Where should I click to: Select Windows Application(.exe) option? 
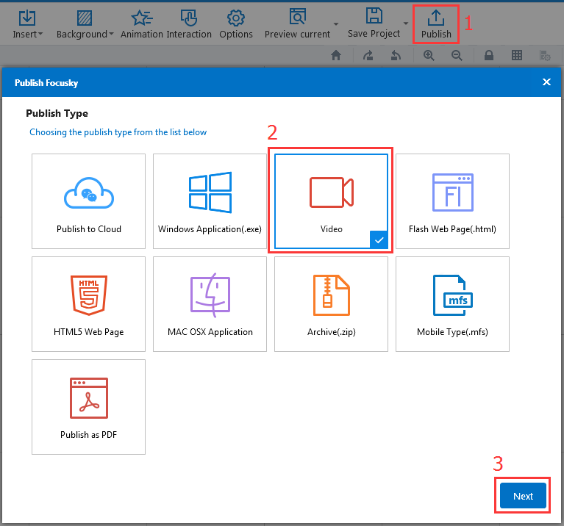pos(210,201)
